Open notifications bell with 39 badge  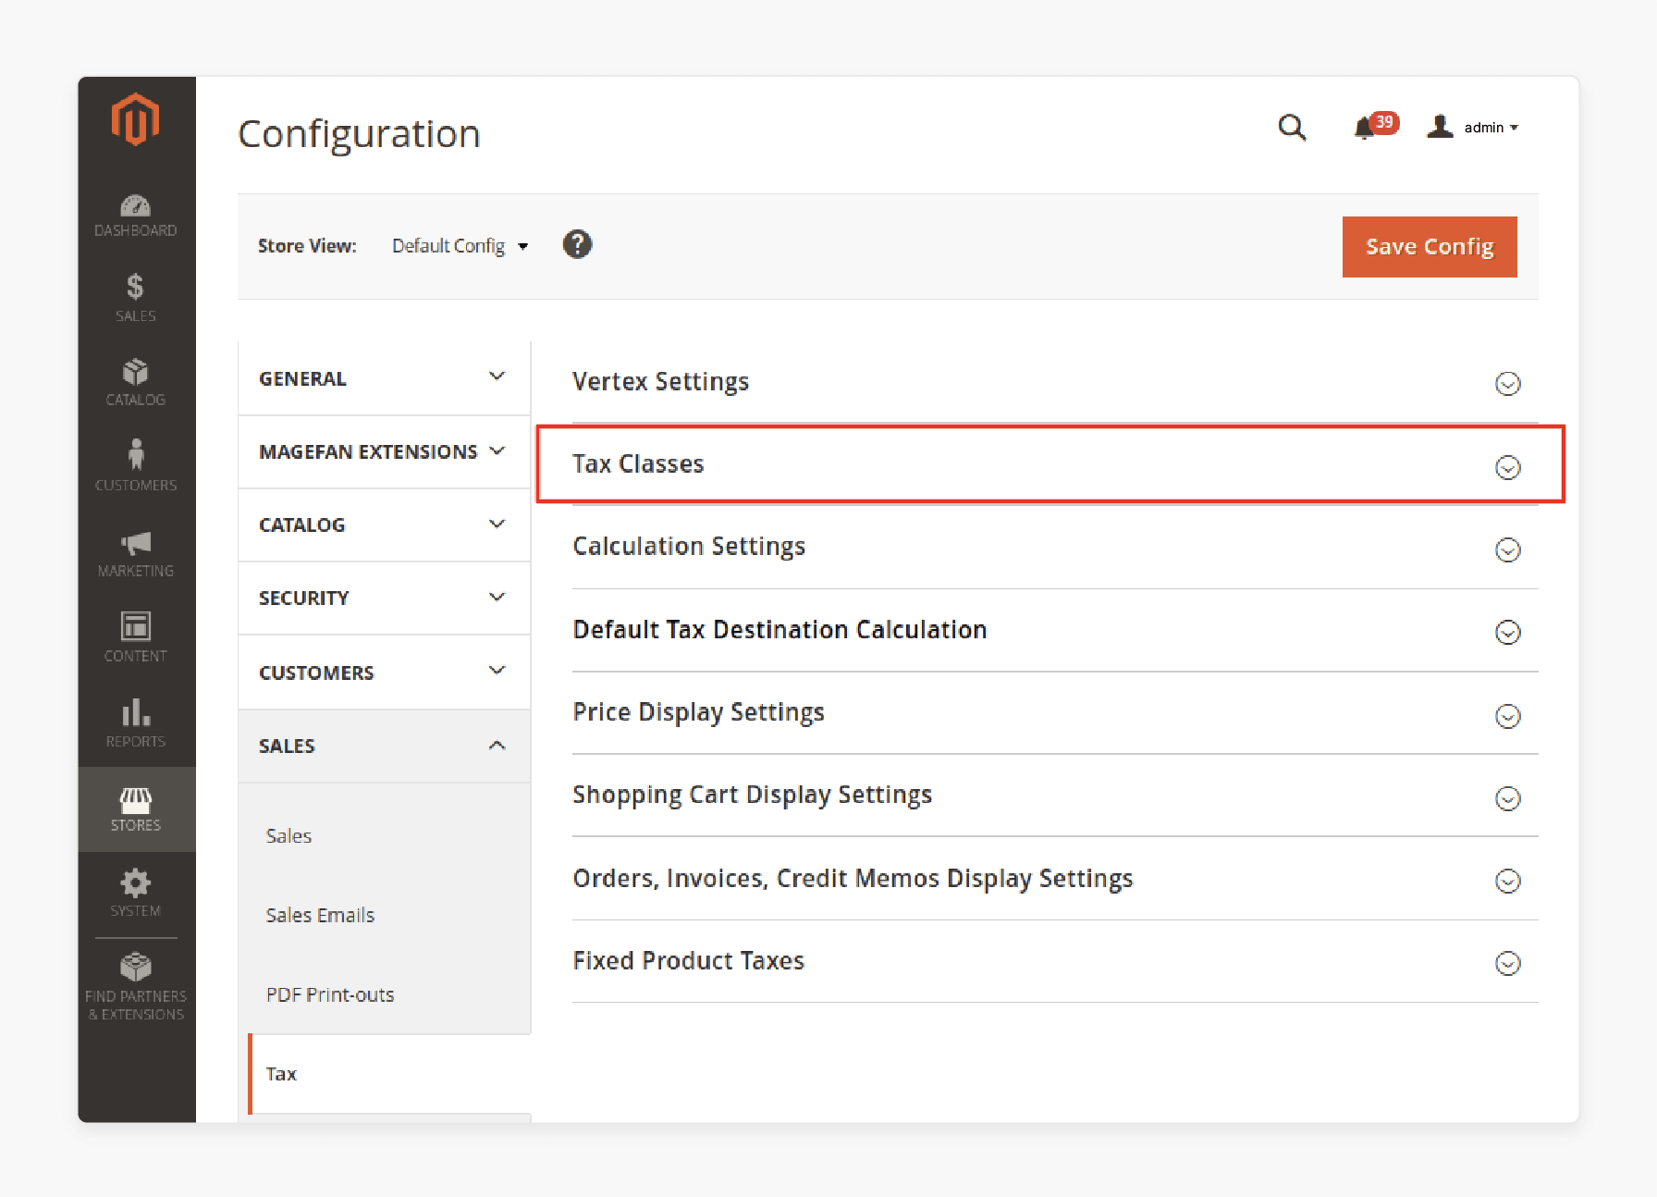click(1374, 126)
